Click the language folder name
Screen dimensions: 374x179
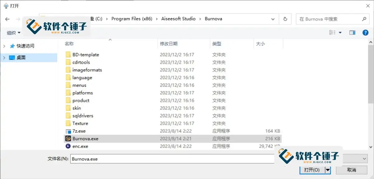coord(82,78)
